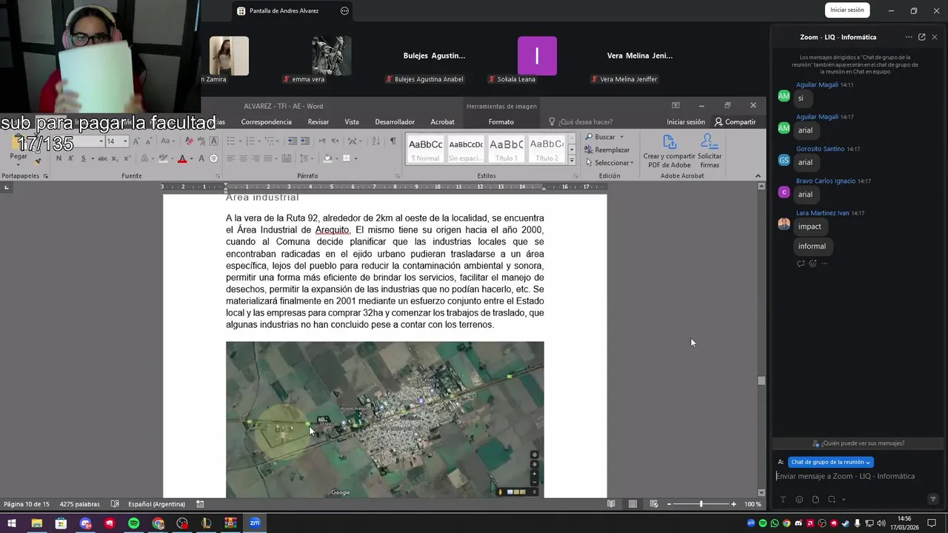Screen dimensions: 948x533
Task: Toggle underline (S) formatting
Action: [83, 158]
